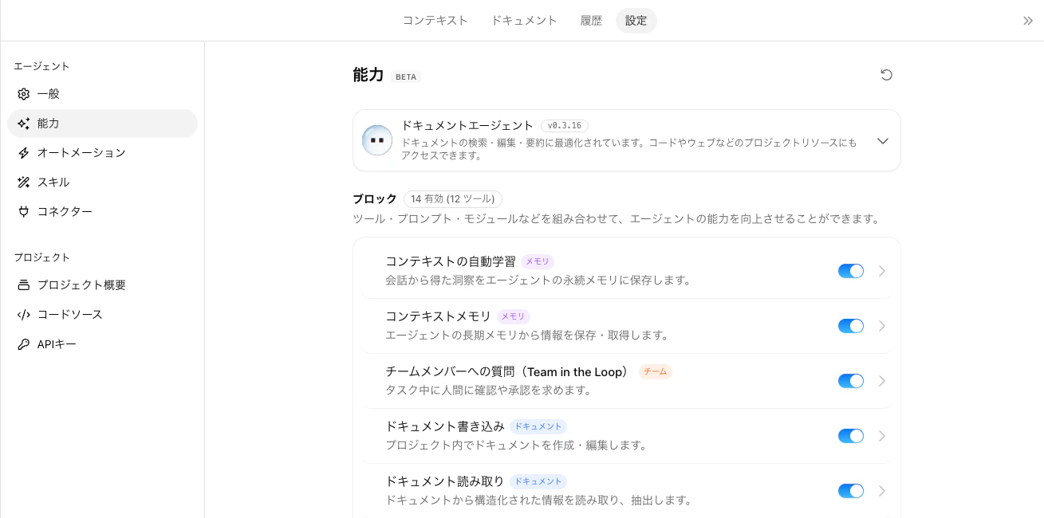This screenshot has height=518, width=1044.
Task: Click the key icon beside APIキー
Action: [24, 344]
